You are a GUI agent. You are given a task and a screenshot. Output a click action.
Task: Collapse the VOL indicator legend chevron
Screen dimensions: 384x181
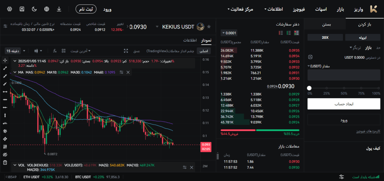pos(15,165)
